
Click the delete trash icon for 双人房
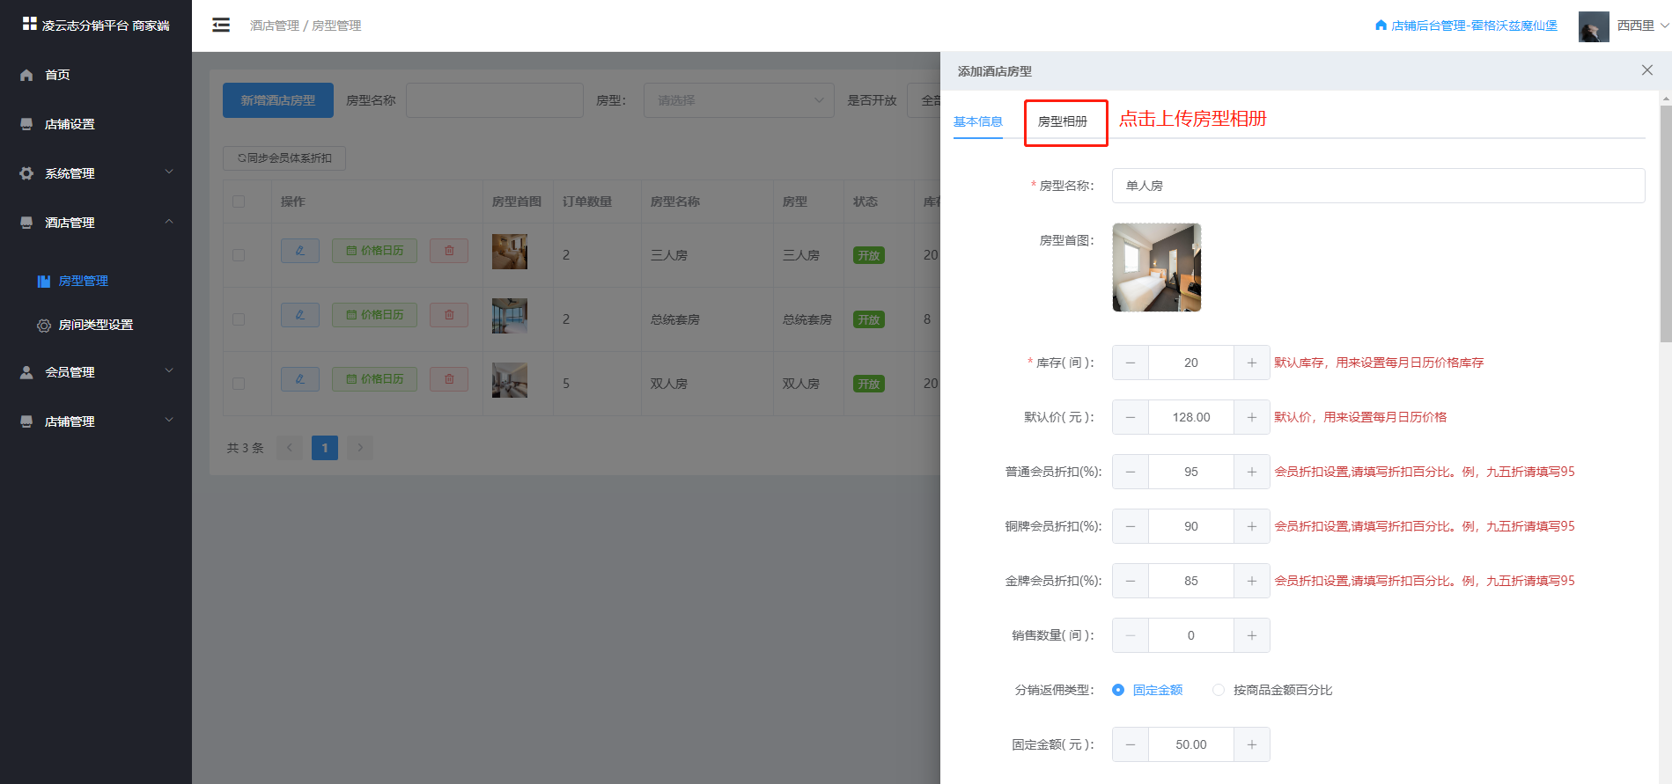pyautogui.click(x=449, y=379)
